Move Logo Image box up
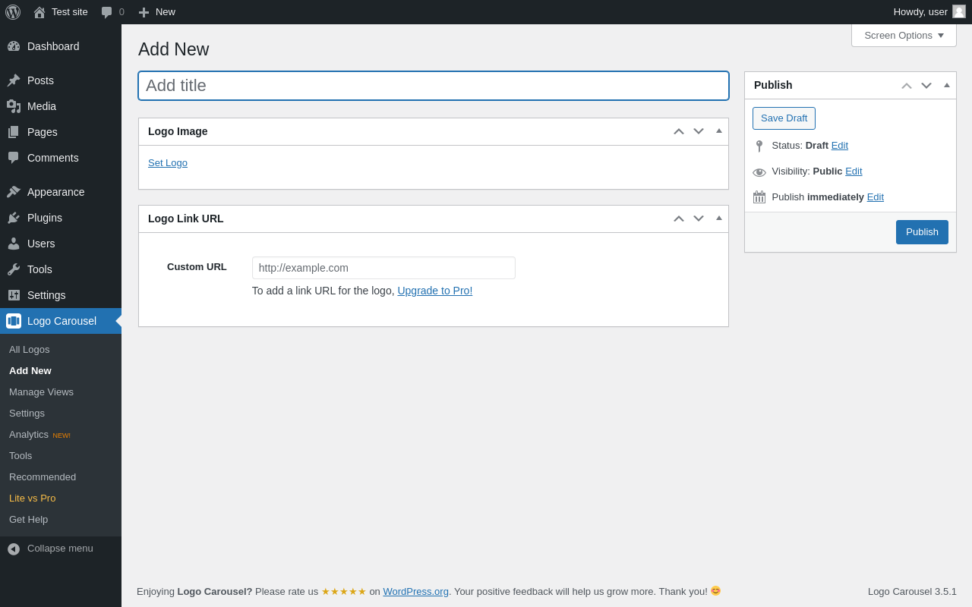Image resolution: width=972 pixels, height=607 pixels. [x=679, y=131]
